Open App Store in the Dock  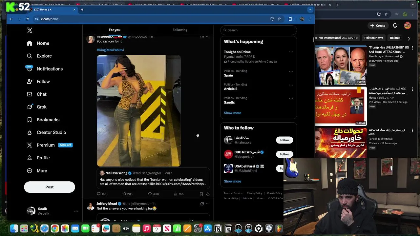(x=208, y=229)
